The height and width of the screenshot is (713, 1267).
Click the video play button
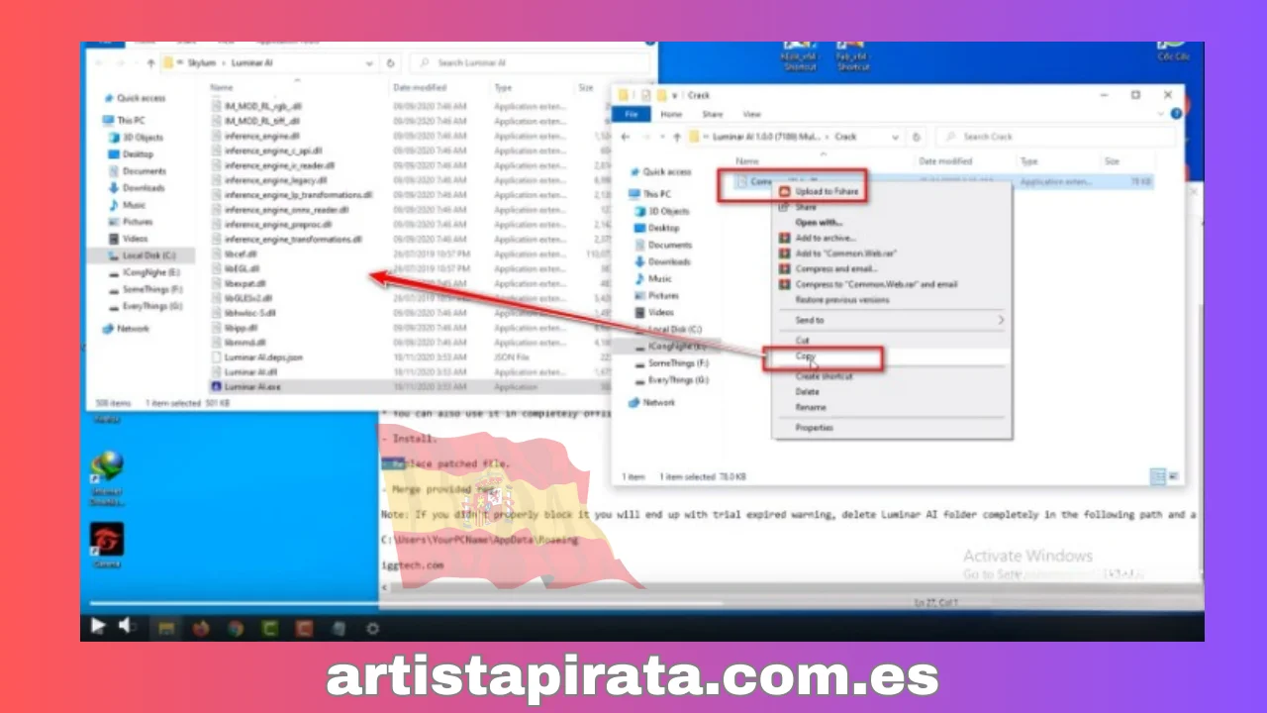(x=98, y=626)
